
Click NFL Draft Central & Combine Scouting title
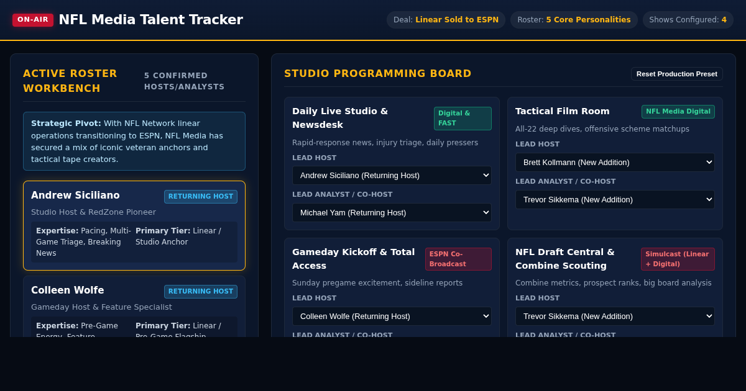point(565,259)
